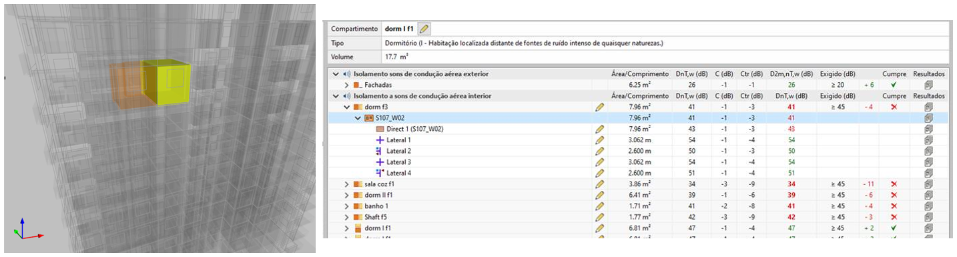Expand the sala coz f1 node

tap(347, 184)
